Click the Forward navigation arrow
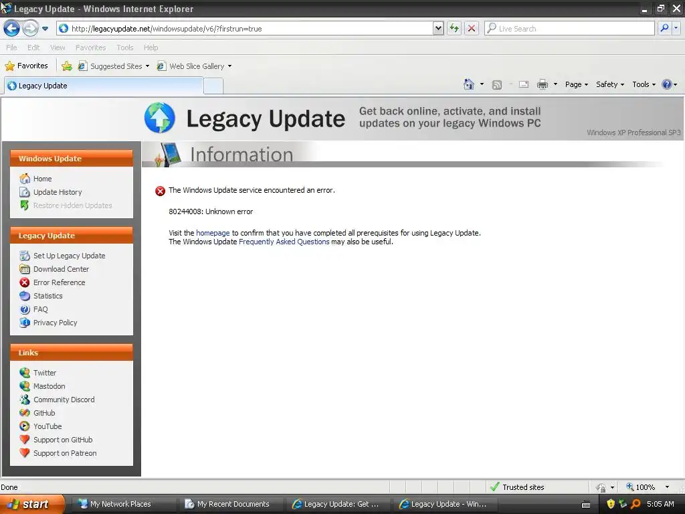The height and width of the screenshot is (514, 685). (30, 29)
